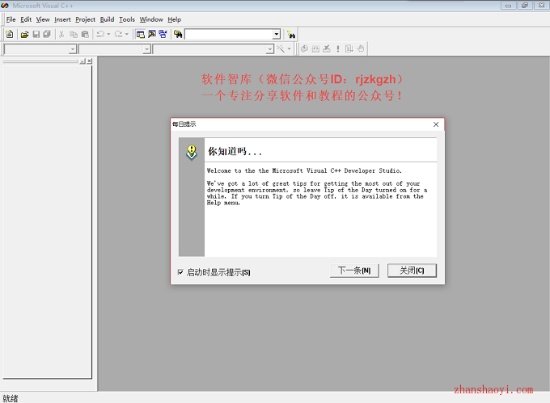The image size is (550, 403).
Task: Close the workspace docking pane
Action: (x=90, y=61)
